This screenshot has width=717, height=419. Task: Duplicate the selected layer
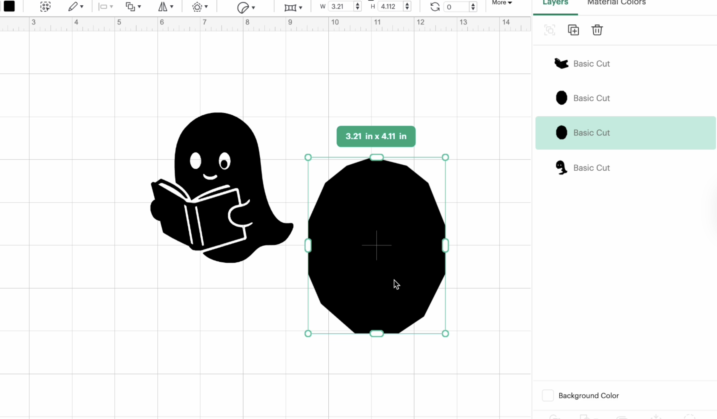coord(573,30)
